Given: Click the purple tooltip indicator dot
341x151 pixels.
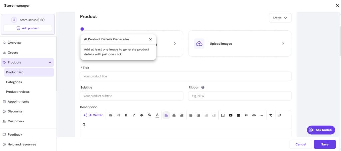Looking at the screenshot, I should 82,29.
